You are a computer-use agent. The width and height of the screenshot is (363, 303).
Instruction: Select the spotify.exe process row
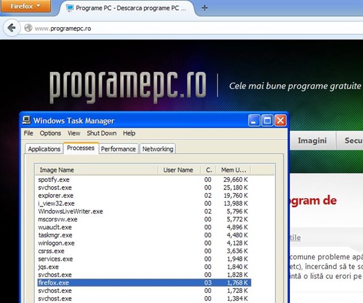pos(144,179)
